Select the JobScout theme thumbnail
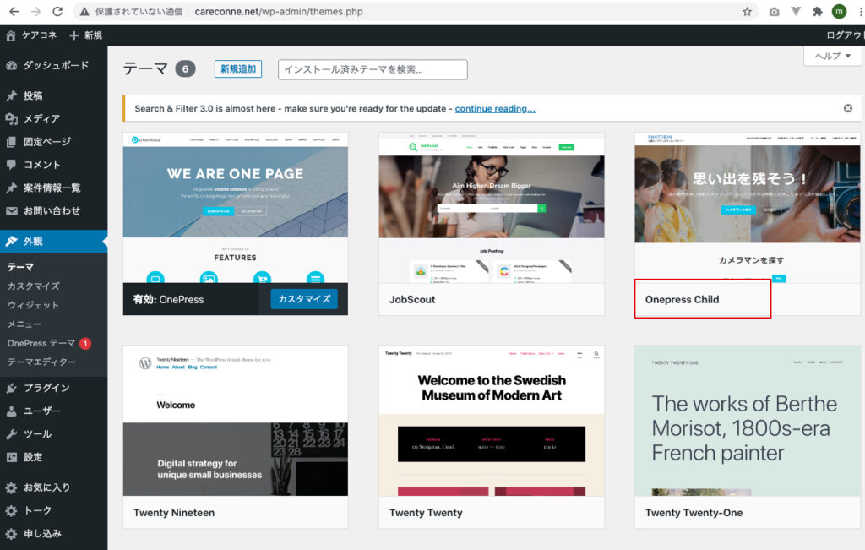865x550 pixels. [x=492, y=207]
